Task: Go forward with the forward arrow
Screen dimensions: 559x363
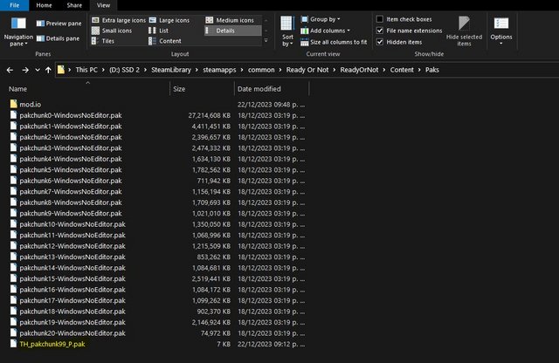Action: (25, 70)
